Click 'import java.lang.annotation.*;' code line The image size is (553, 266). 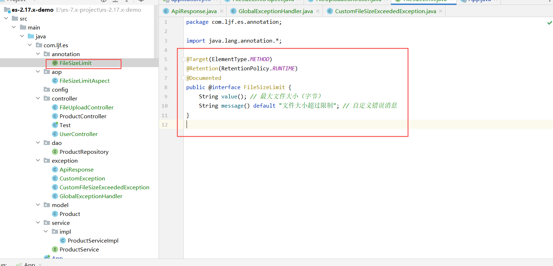pos(234,41)
